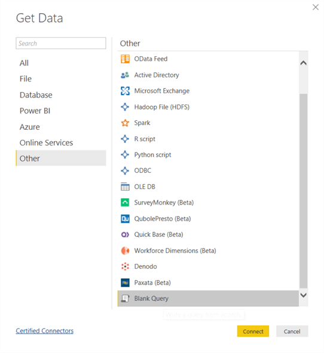Viewport: 324px width, 353px height.
Task: Select the 'Active Directory' text
Action: coord(157,75)
